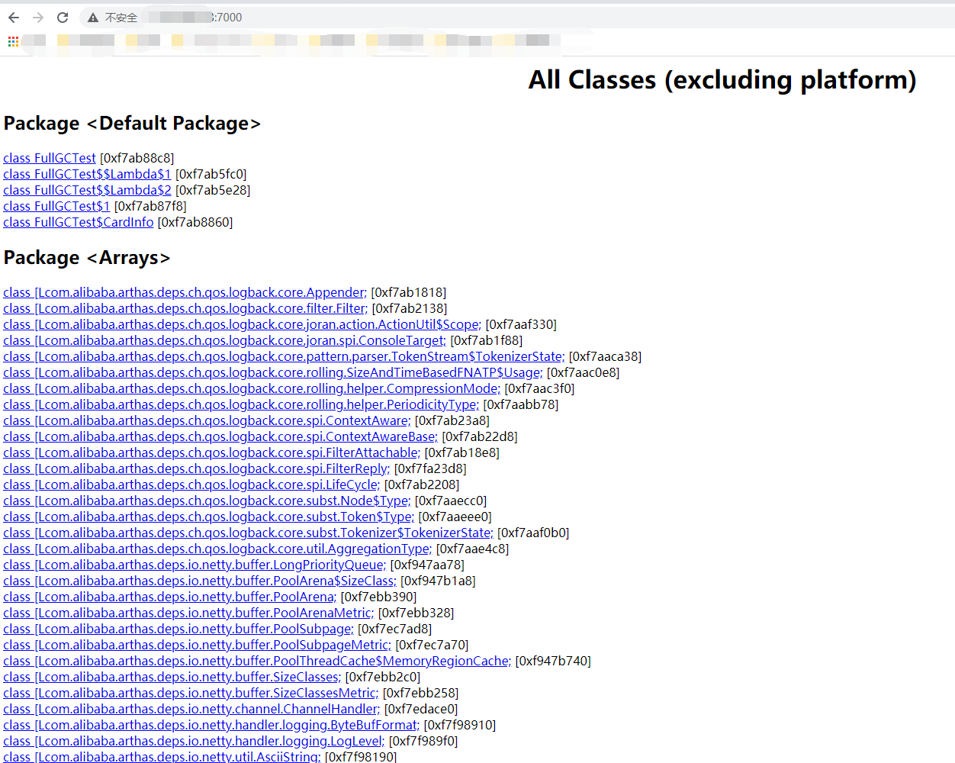
Task: Reload the page with refresh icon
Action: (63, 18)
